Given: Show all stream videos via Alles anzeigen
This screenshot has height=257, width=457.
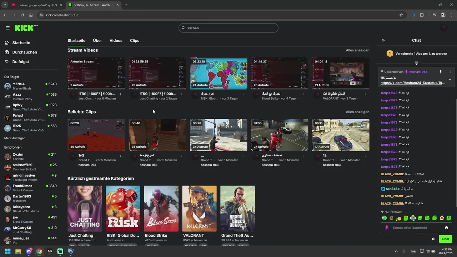Looking at the screenshot, I should coord(357,50).
